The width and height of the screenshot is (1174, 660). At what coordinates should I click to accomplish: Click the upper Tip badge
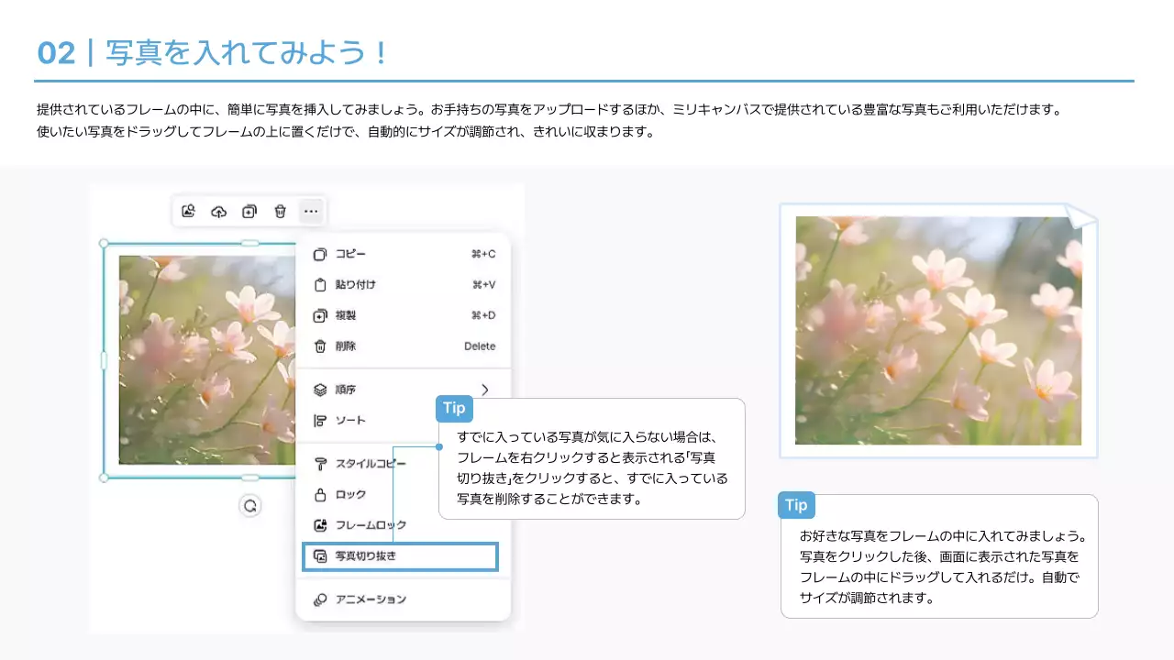click(x=454, y=408)
